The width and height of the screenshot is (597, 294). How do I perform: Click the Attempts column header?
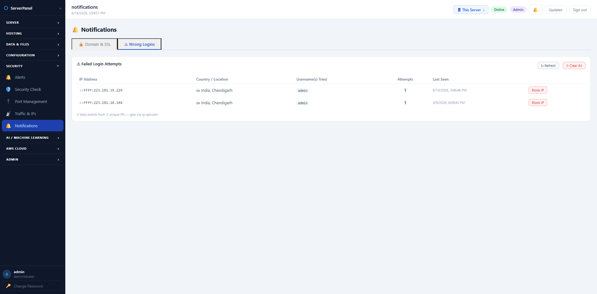click(x=405, y=79)
